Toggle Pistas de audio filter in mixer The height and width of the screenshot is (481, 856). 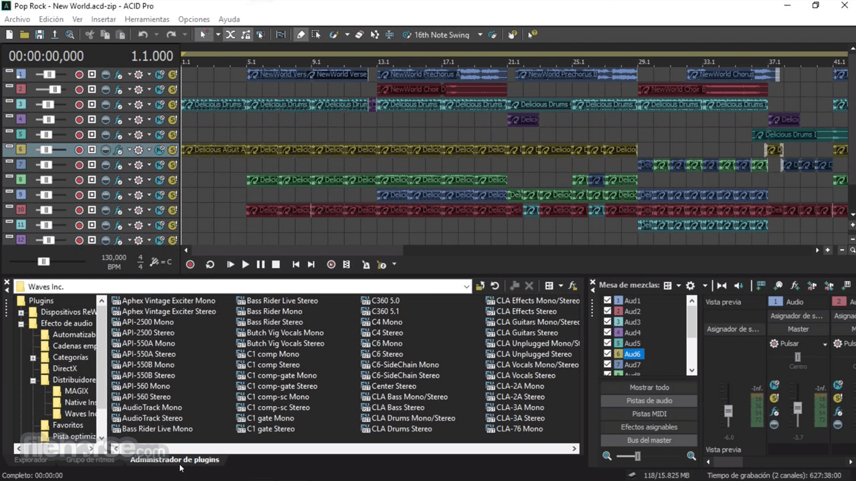click(x=649, y=401)
